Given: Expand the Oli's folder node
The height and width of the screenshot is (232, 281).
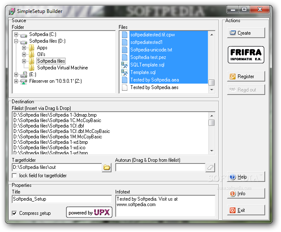Looking at the screenshot, I should (24, 54).
